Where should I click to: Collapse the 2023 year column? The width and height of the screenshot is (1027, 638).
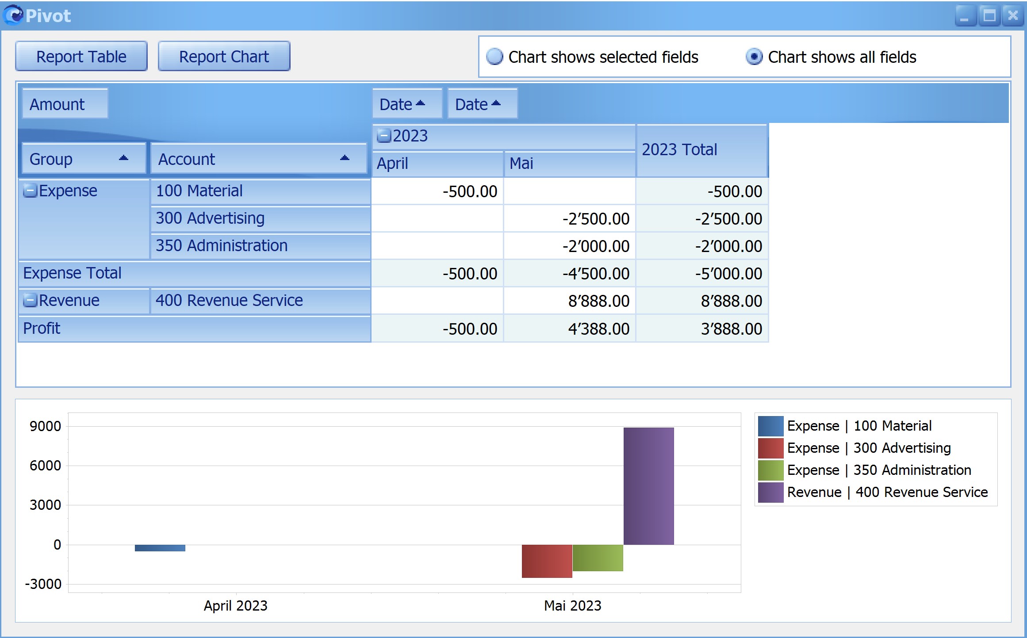coord(384,136)
